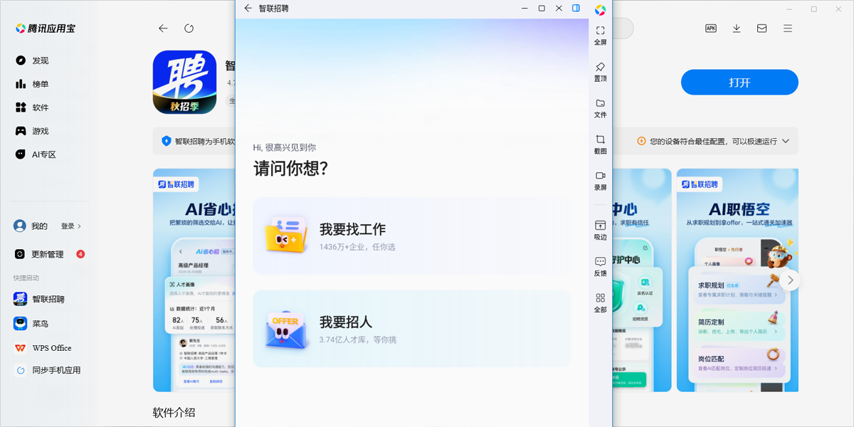Click 请问你想? heading text
The width and height of the screenshot is (854, 427).
click(290, 169)
